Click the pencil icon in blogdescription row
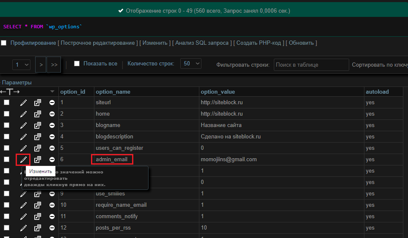Viewport: 408px width, 238px height. click(x=23, y=137)
